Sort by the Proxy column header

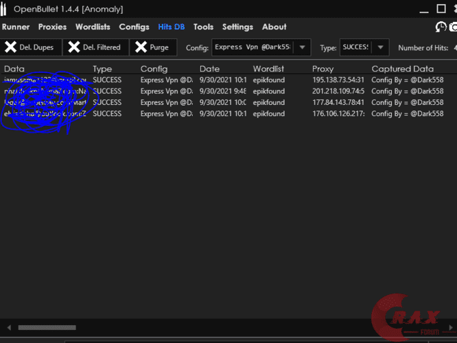click(x=323, y=69)
